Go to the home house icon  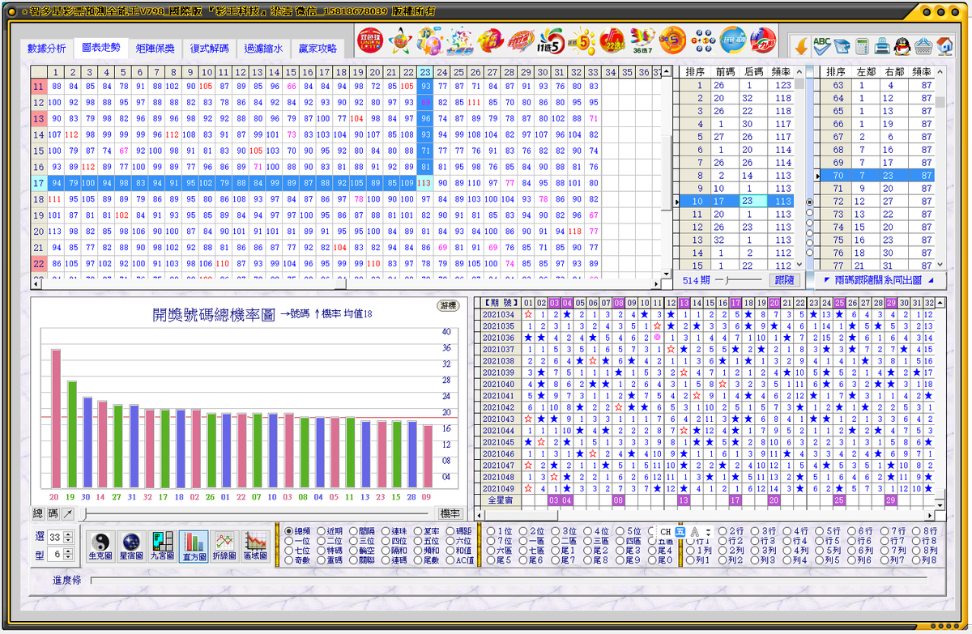tap(944, 45)
